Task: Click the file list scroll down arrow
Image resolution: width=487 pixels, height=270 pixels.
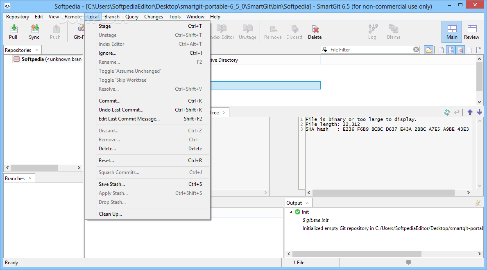Action: pos(479,102)
